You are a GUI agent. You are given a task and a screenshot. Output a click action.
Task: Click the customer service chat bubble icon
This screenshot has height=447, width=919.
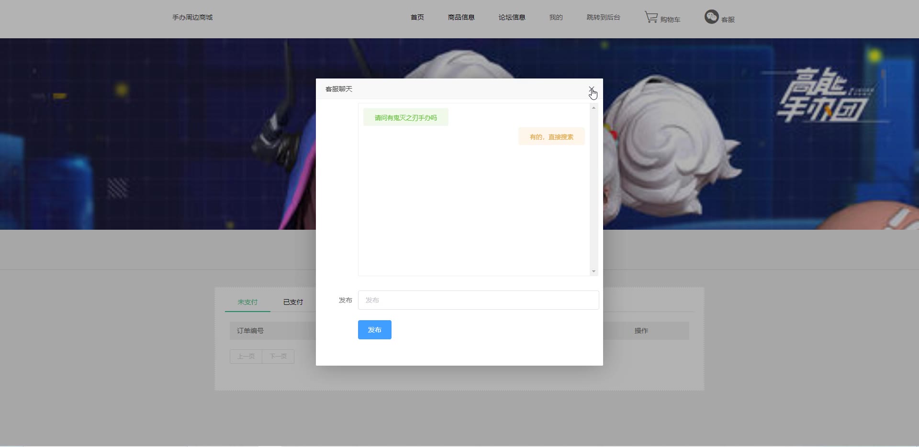(711, 17)
